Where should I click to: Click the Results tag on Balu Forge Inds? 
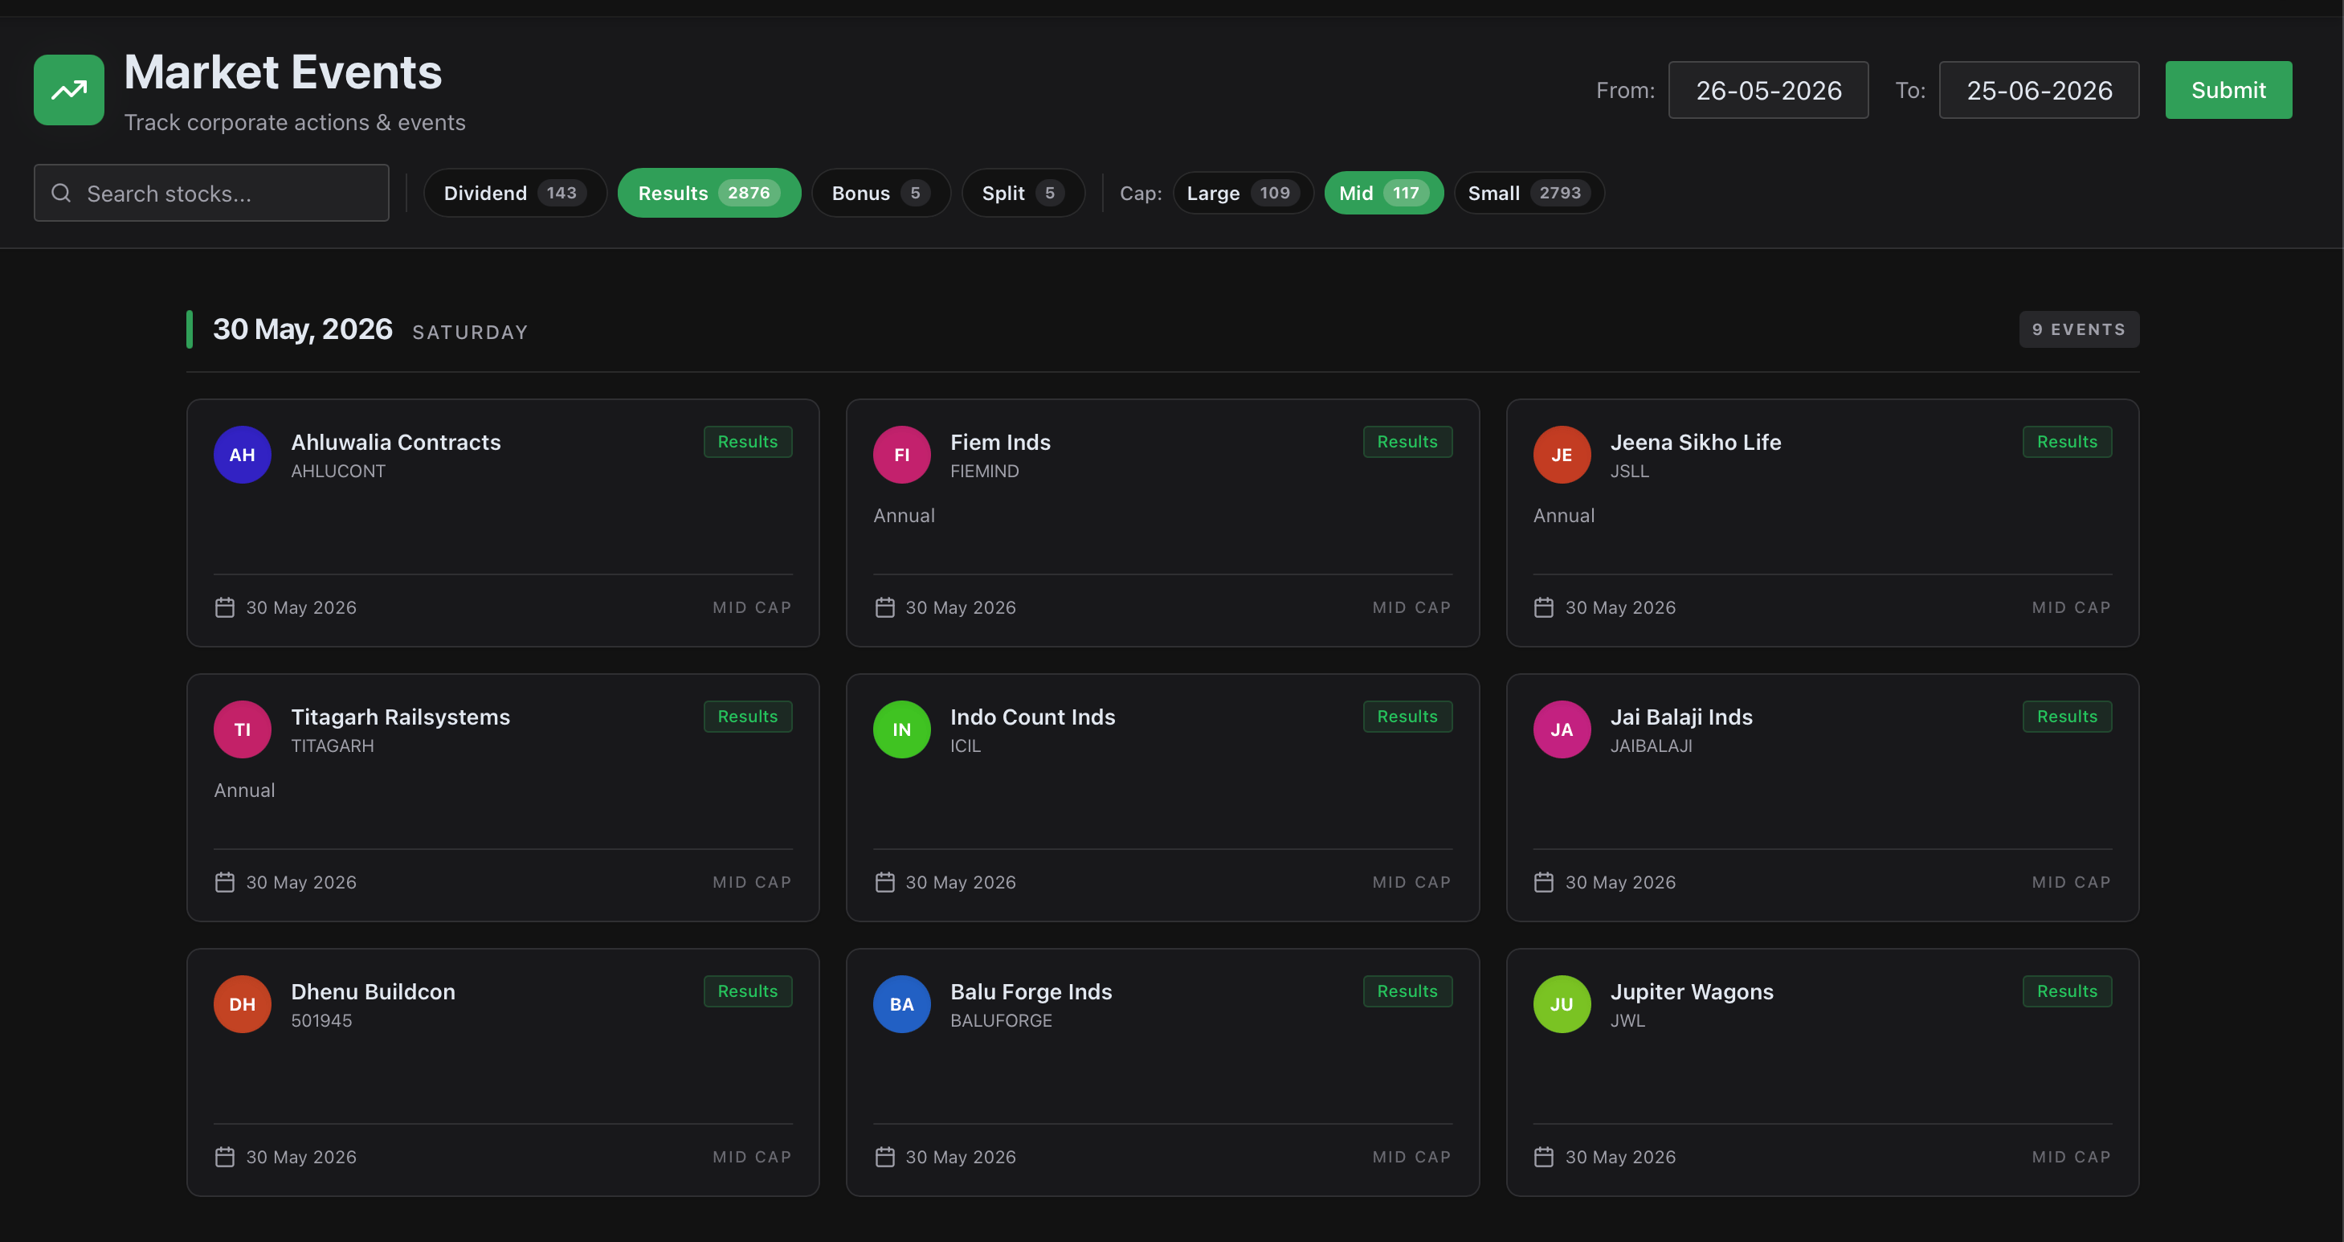coord(1407,991)
